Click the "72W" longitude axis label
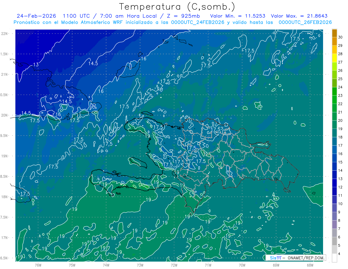 174,265
